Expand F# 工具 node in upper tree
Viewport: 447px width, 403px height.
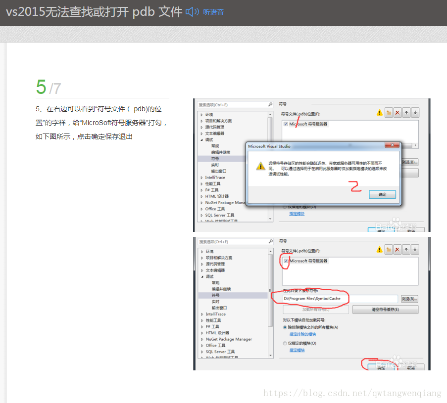[x=201, y=190]
